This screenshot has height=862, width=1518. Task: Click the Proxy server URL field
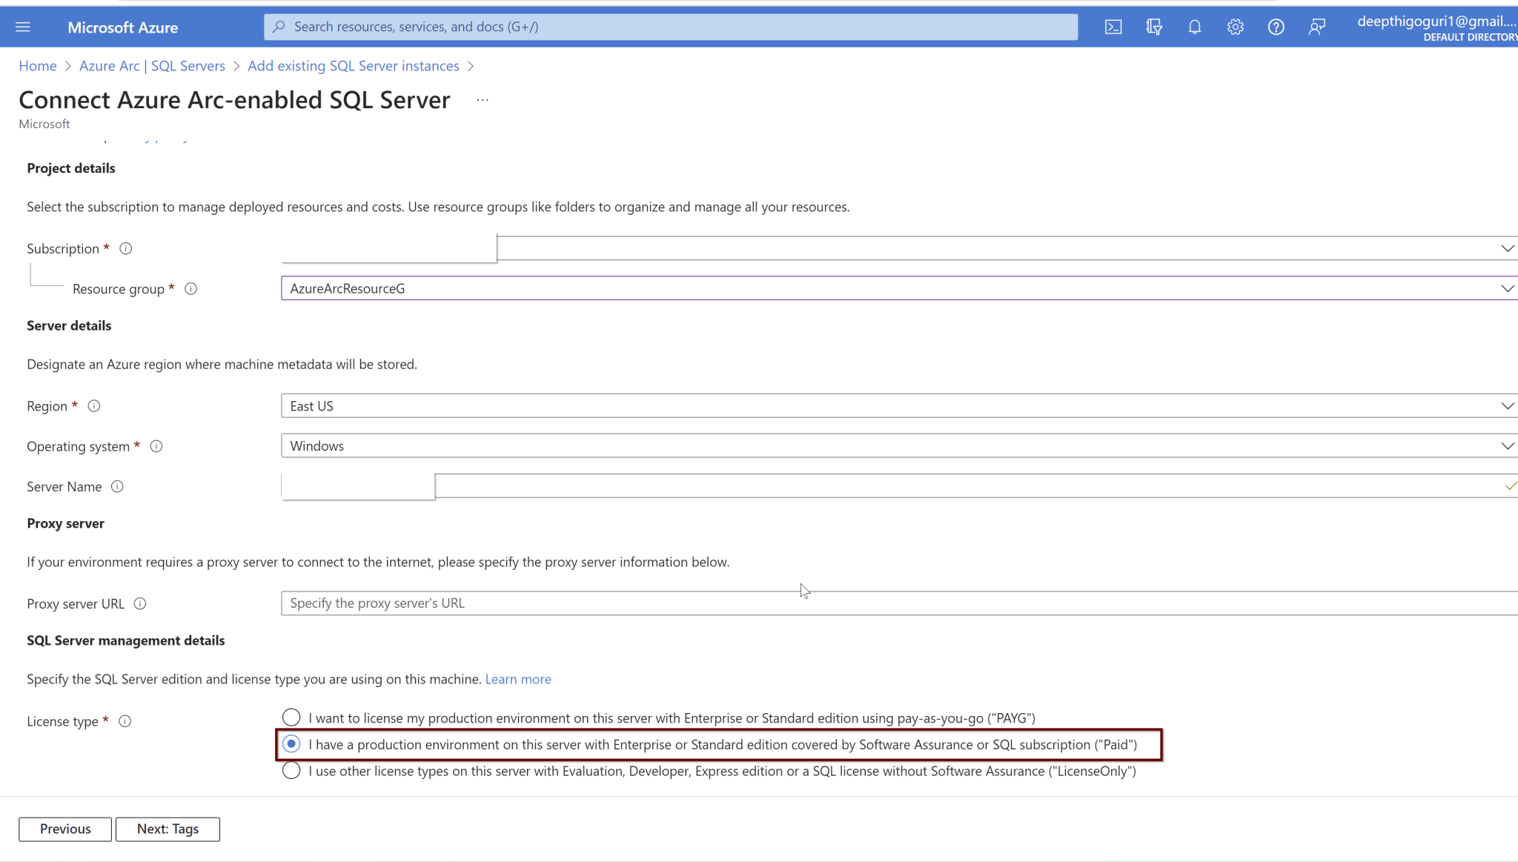pos(899,603)
